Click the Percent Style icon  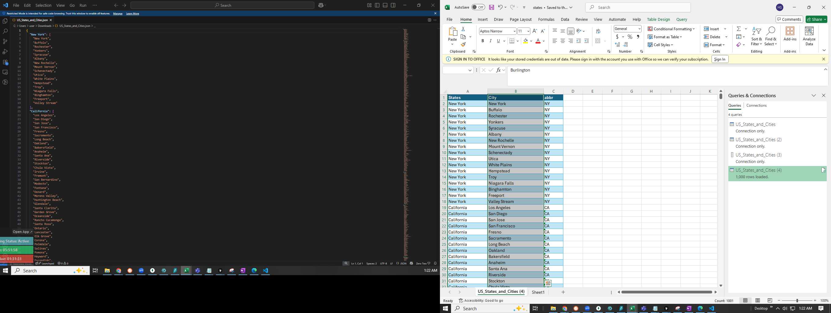(630, 37)
